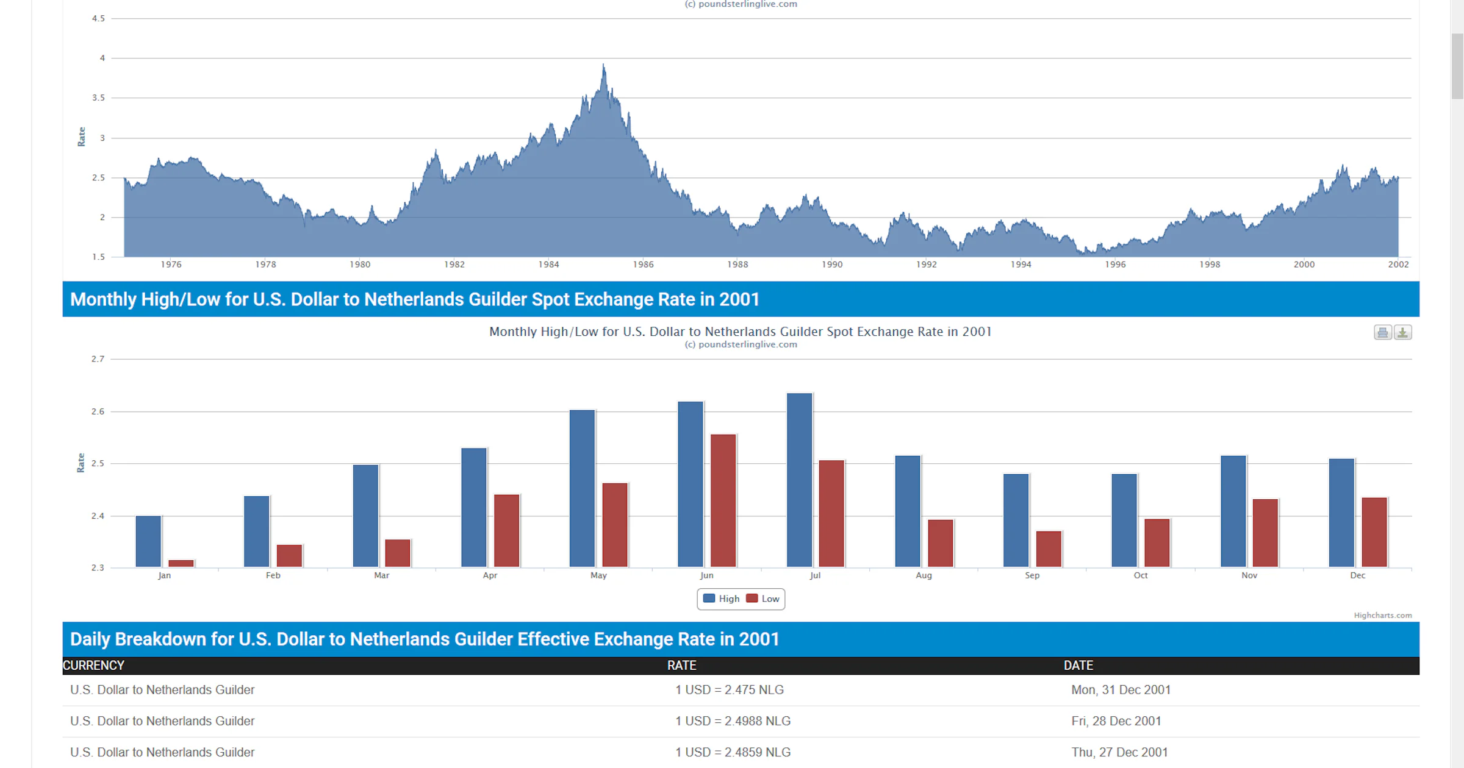Click the 1984 label on the historical chart
Screen dimensions: 1464x768
[x=548, y=265]
